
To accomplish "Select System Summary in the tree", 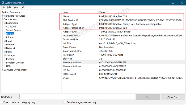I will (11, 12).
